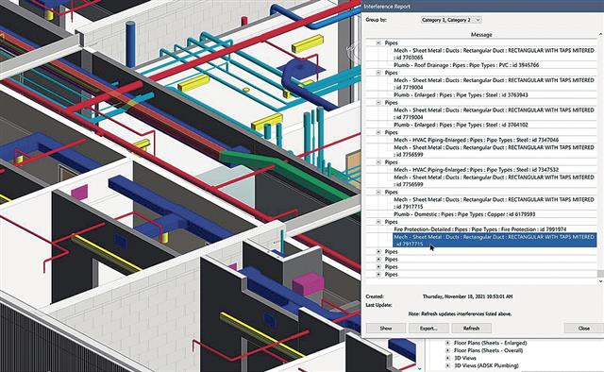The width and height of the screenshot is (604, 372).
Task: Click the Export... button
Action: [428, 328]
